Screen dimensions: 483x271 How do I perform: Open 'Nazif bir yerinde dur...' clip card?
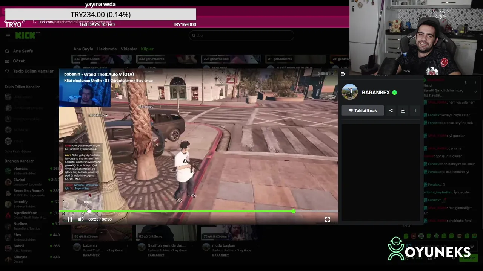point(166,245)
